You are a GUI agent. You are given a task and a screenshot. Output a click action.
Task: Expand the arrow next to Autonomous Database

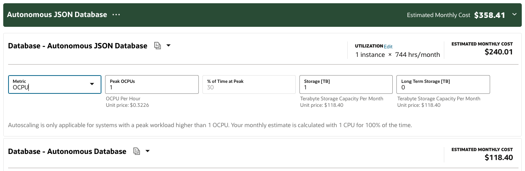tap(148, 151)
